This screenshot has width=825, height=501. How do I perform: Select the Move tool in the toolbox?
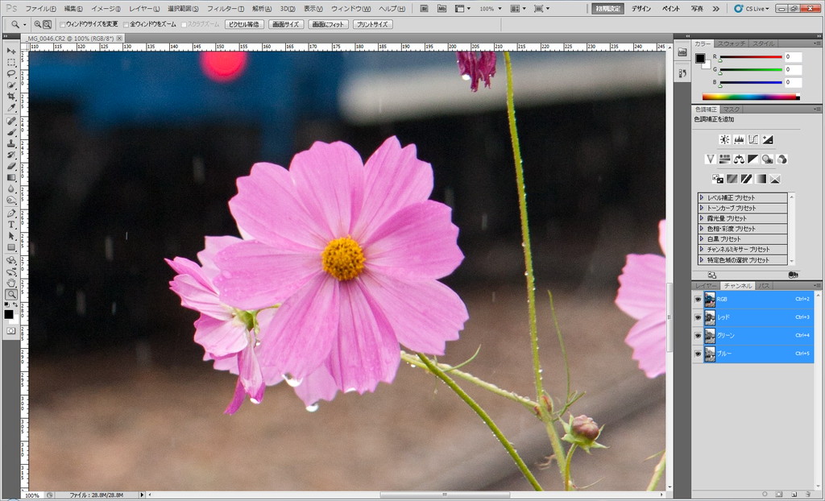11,51
